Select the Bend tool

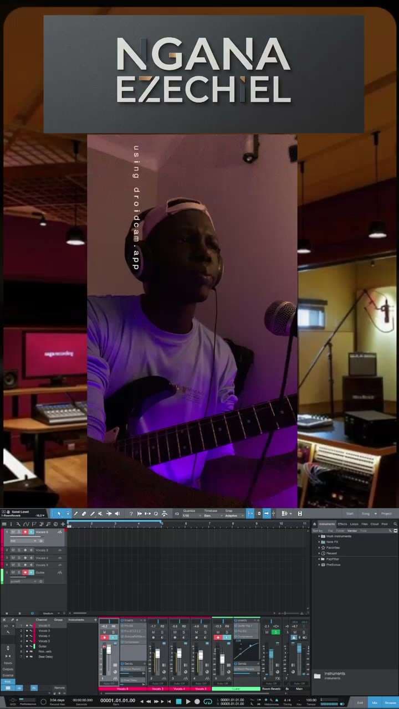(x=109, y=513)
